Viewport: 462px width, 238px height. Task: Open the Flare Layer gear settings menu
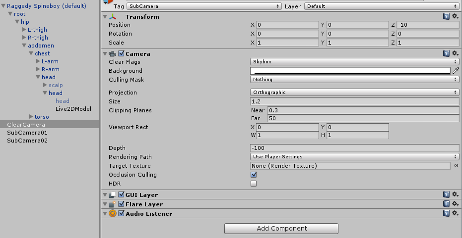coord(456,204)
